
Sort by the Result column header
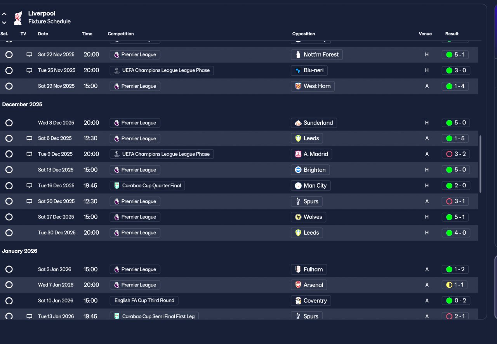click(452, 34)
